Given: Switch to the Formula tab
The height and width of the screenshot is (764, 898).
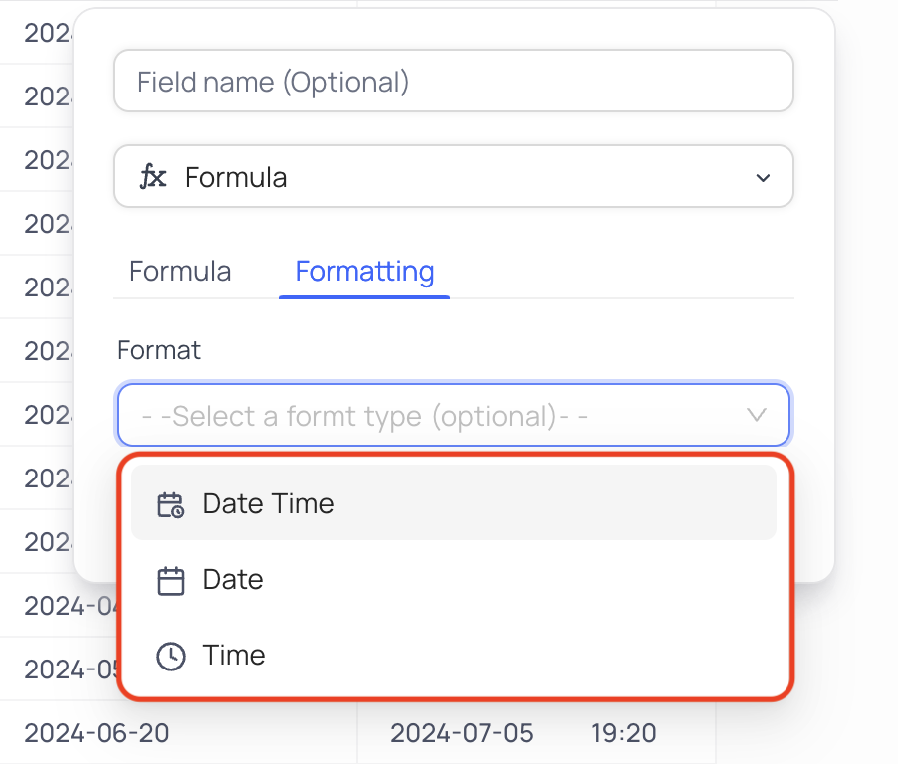Looking at the screenshot, I should [180, 271].
